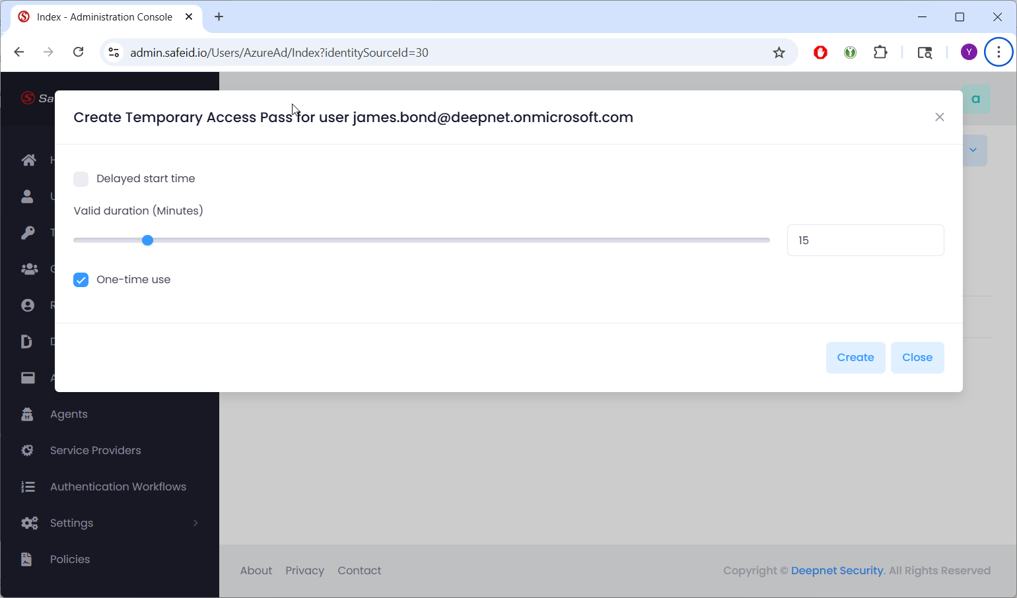Viewport: 1017px width, 598px height.
Task: Reload the page
Action: (x=78, y=52)
